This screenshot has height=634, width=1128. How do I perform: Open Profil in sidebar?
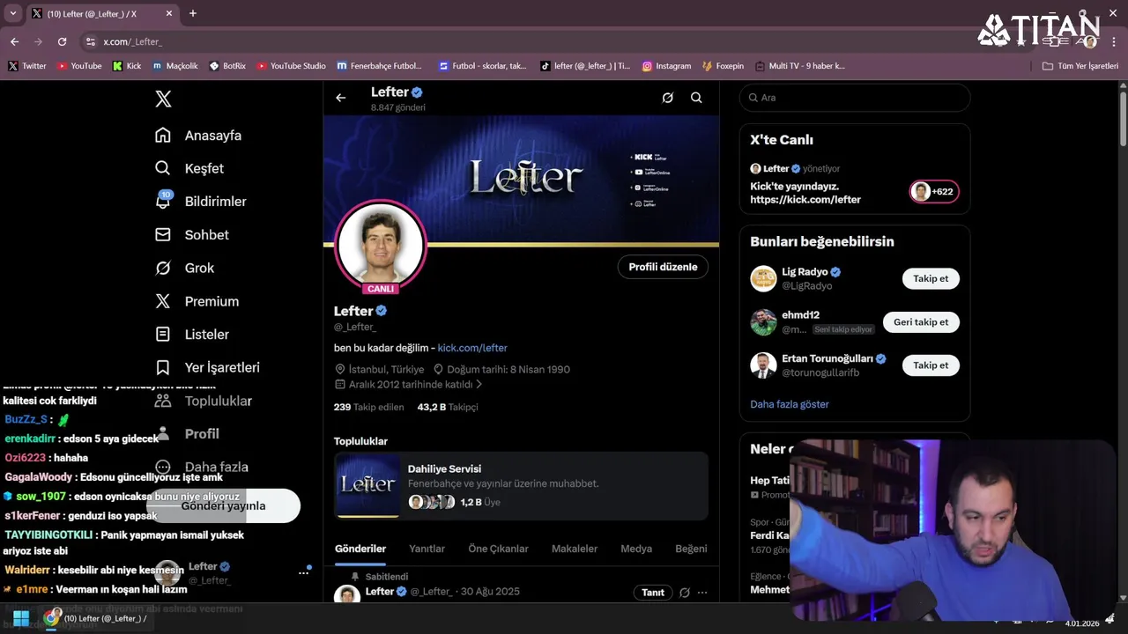(x=202, y=434)
